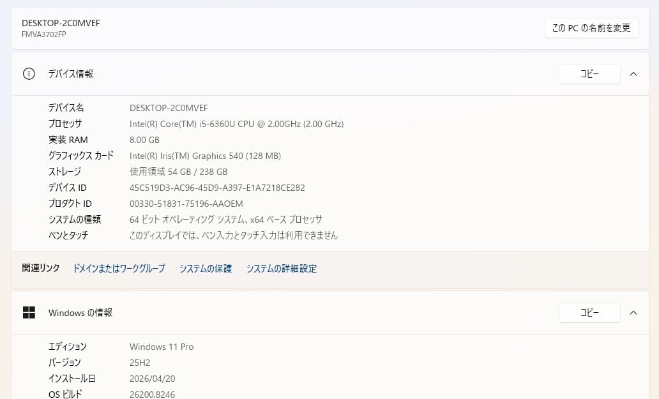659x399 pixels.
Task: Click the デバイス ID label
Action: coord(67,188)
